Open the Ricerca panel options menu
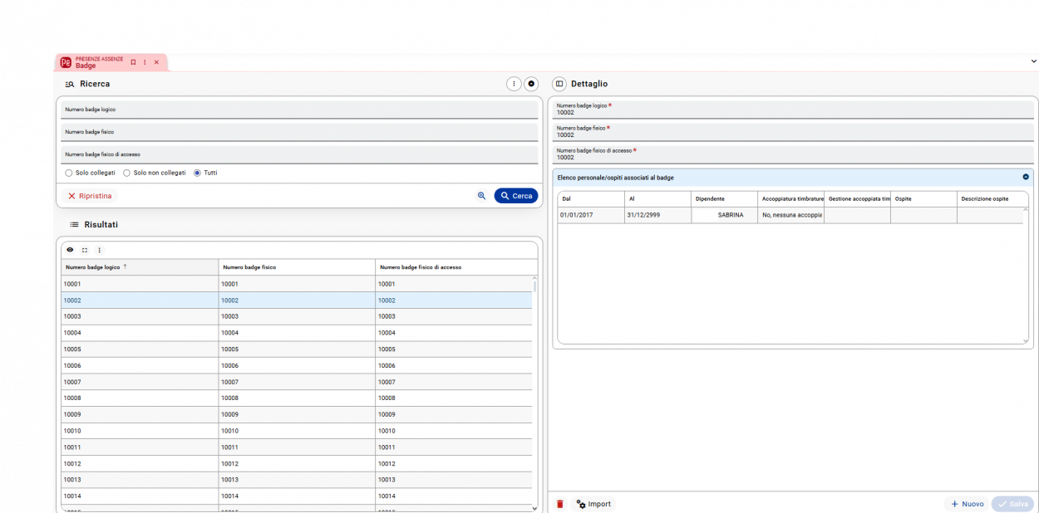This screenshot has width=1039, height=513. coord(514,84)
